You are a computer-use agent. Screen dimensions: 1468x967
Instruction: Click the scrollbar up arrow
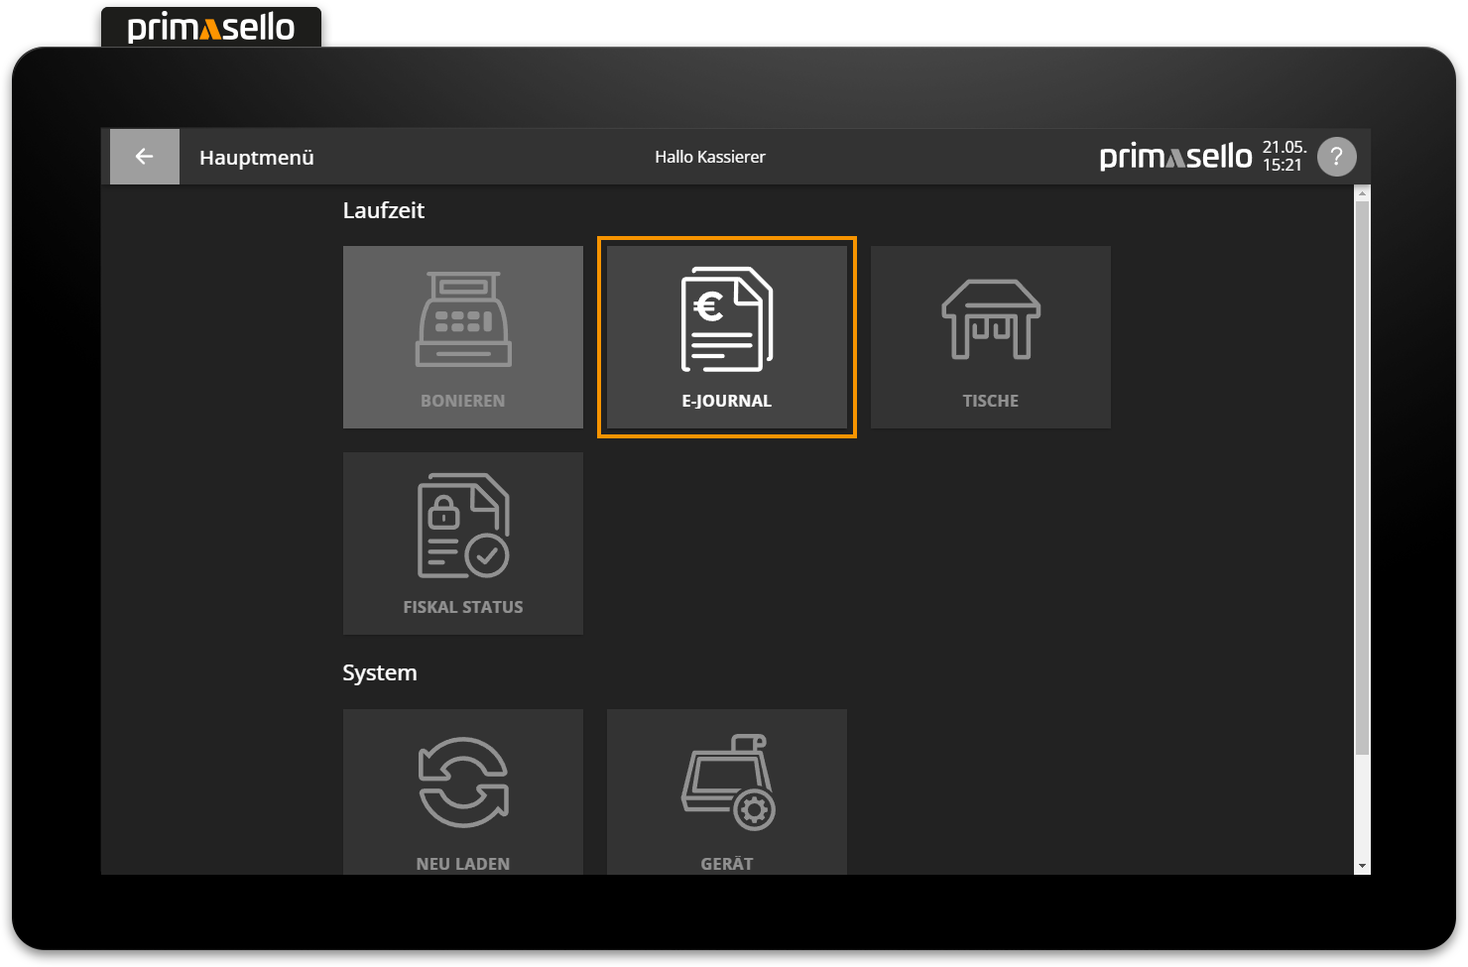[x=1362, y=193]
